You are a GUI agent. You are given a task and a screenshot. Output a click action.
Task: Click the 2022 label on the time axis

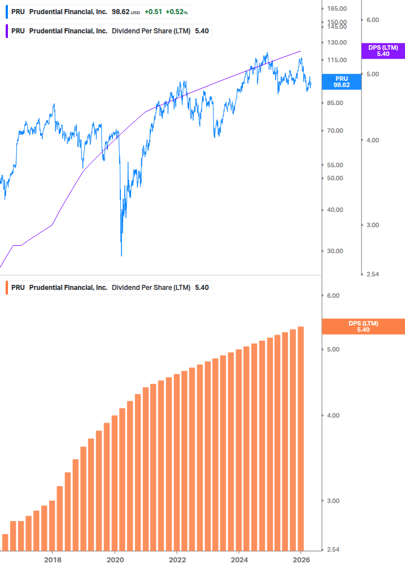[177, 560]
